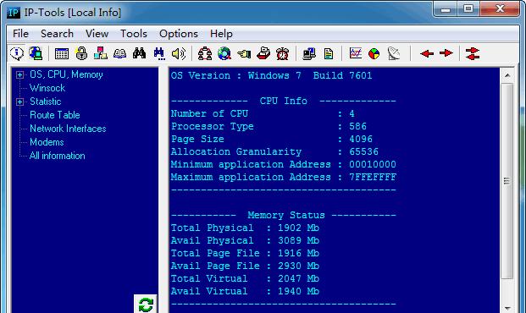526x313 pixels.
Task: Click the open book toolbar icon
Action: coord(119,53)
